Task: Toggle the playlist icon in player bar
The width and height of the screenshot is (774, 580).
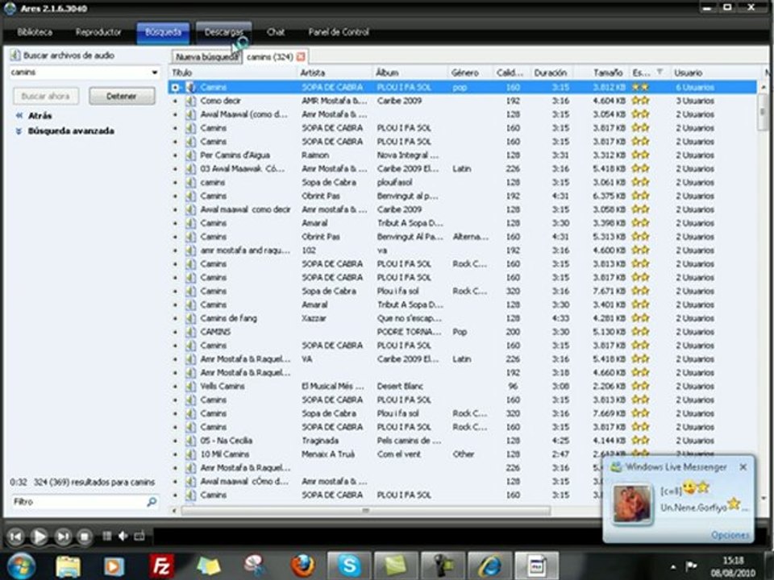Action: [106, 536]
